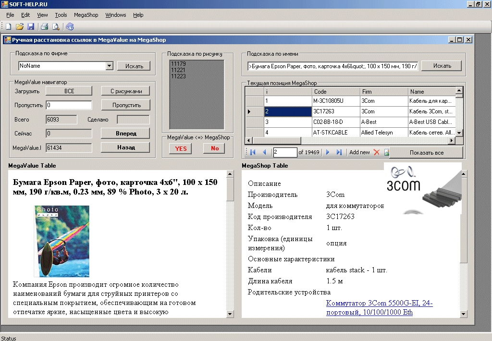Go to previous record in navigator

tap(264, 152)
